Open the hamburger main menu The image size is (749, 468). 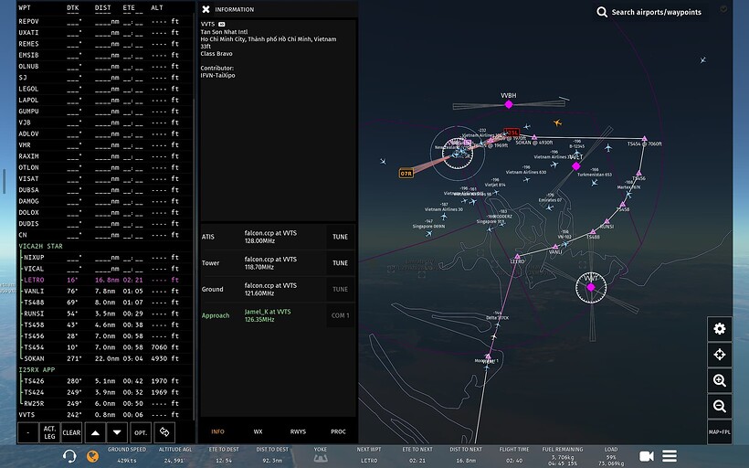pos(670,456)
